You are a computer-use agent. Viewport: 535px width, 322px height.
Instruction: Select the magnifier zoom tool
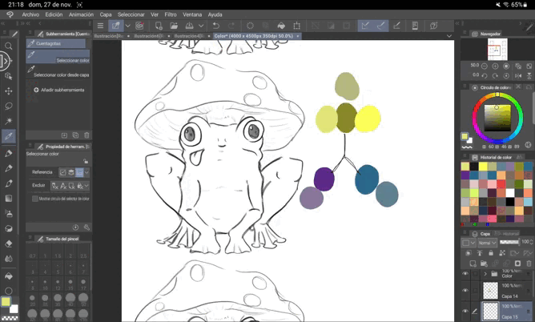coord(9,47)
